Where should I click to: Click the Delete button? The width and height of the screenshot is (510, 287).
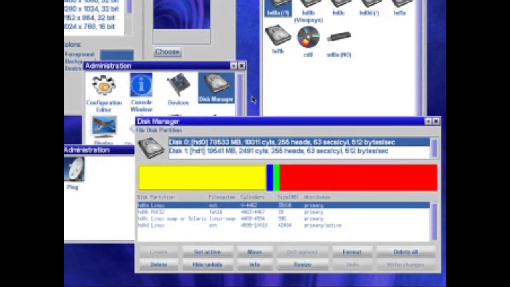(x=159, y=265)
